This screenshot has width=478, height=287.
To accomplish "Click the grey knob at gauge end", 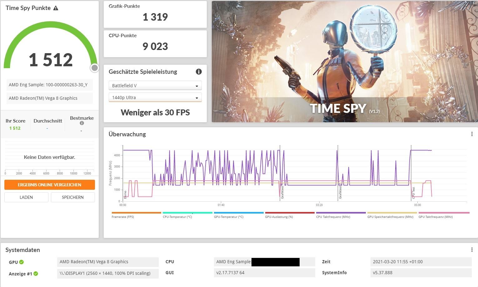I will pyautogui.click(x=95, y=68).
